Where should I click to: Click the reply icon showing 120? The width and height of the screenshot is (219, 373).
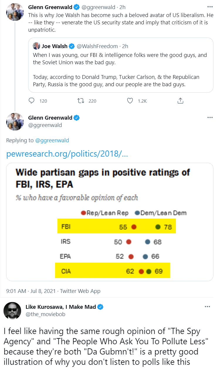tap(32, 101)
